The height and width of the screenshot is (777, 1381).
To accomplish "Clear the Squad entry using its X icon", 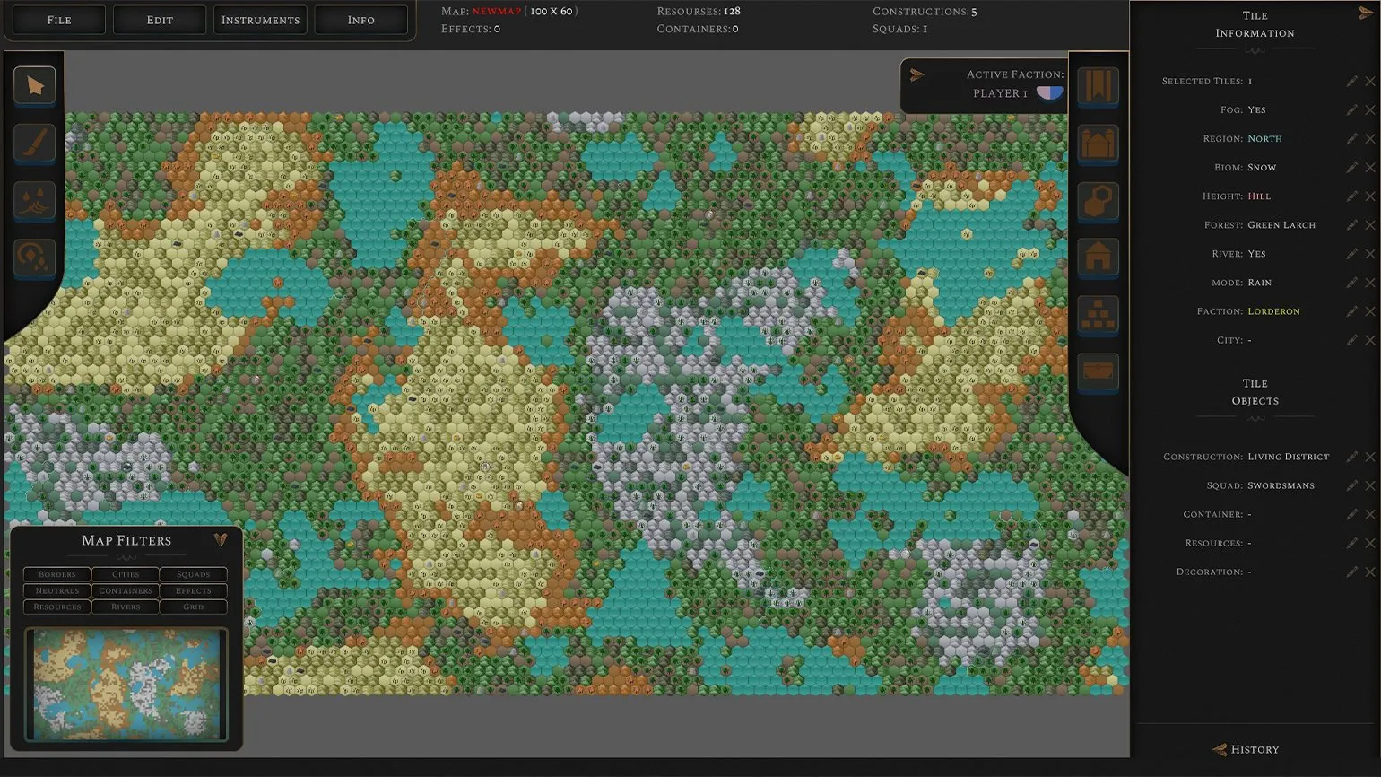I will 1370,485.
